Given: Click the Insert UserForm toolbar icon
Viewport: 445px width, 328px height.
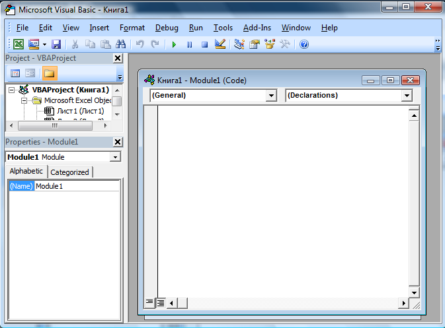Looking at the screenshot, I should tap(34, 44).
